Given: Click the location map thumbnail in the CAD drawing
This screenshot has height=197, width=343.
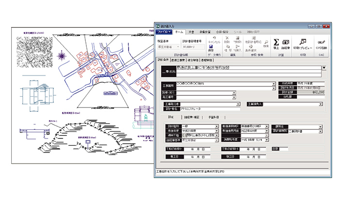Looking at the screenshot, I should [x=34, y=52].
